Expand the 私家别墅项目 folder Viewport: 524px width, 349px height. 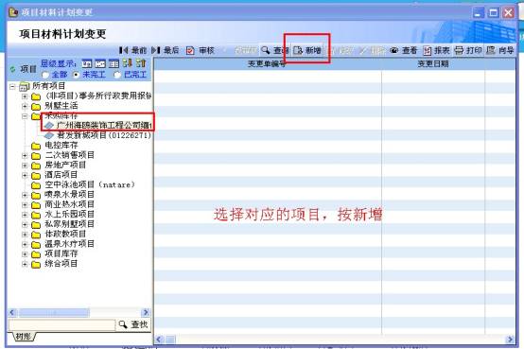point(25,225)
